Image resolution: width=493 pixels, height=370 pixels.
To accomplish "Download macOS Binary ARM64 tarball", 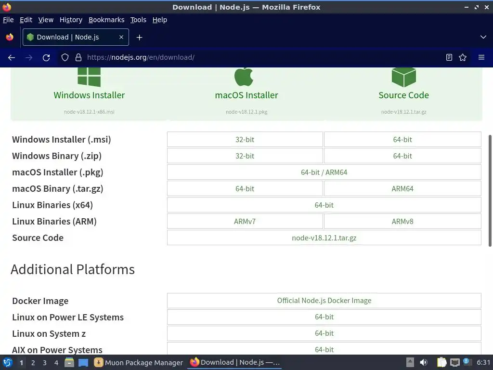I will coord(402,188).
